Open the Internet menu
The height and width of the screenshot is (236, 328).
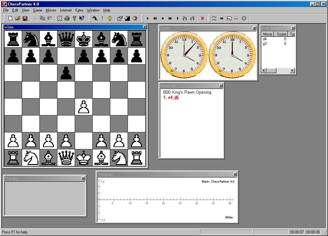(x=66, y=10)
